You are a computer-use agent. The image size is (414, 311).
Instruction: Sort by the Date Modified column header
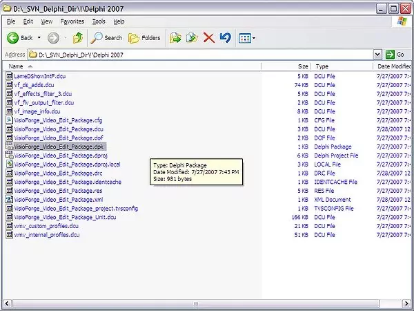[393, 66]
